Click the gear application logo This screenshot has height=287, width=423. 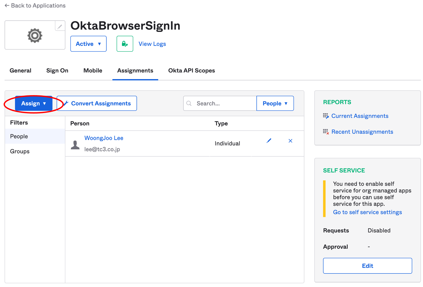click(35, 35)
